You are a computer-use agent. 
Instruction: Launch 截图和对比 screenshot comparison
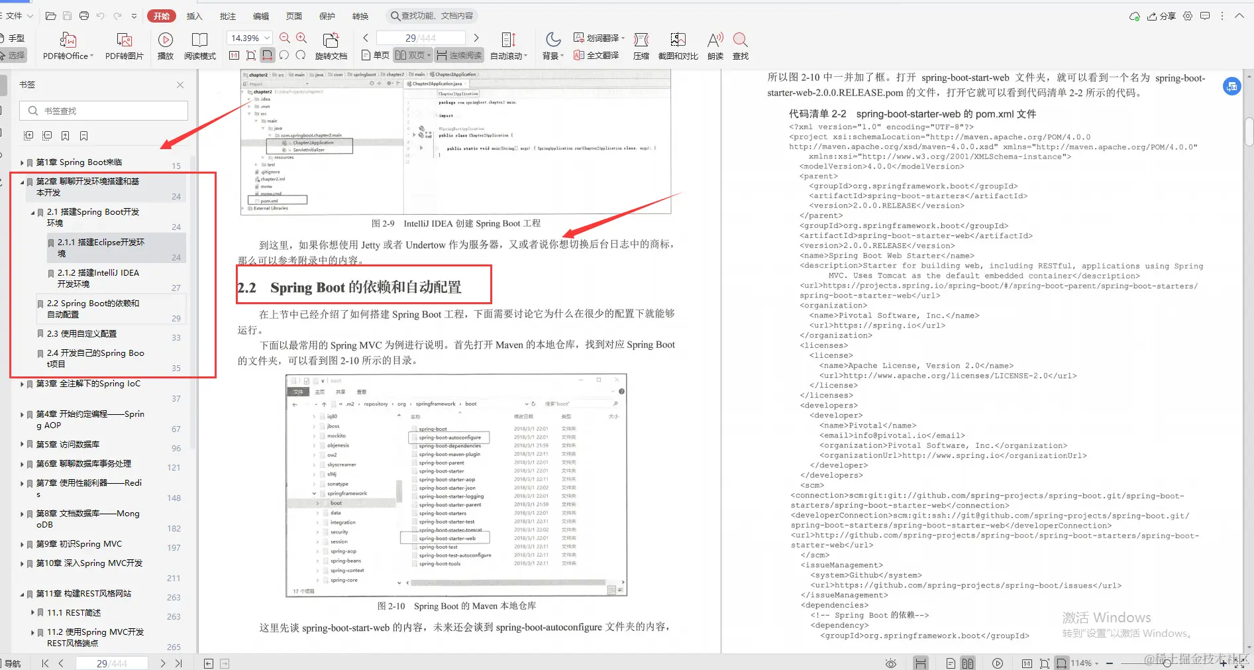point(677,45)
